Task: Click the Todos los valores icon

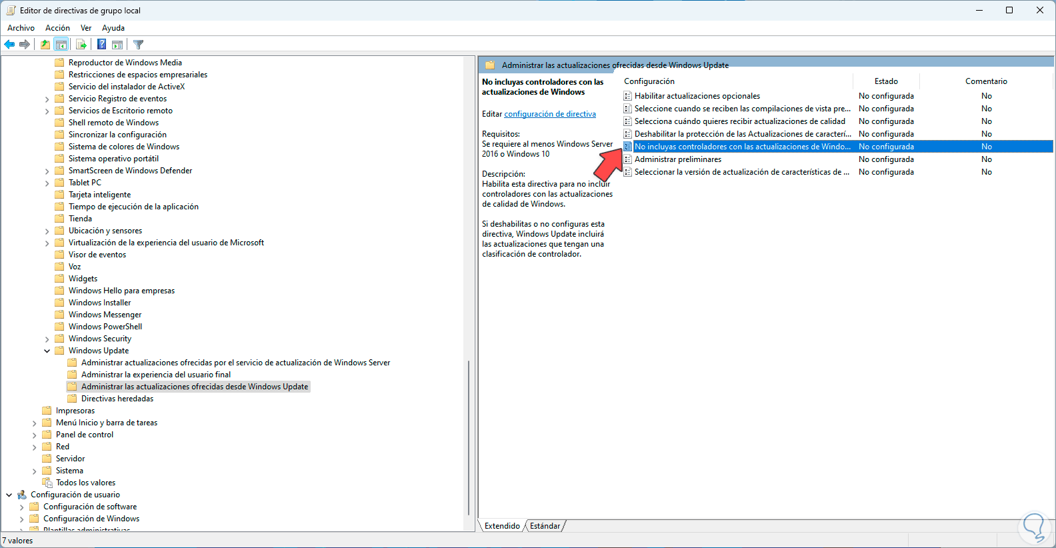Action: [47, 483]
